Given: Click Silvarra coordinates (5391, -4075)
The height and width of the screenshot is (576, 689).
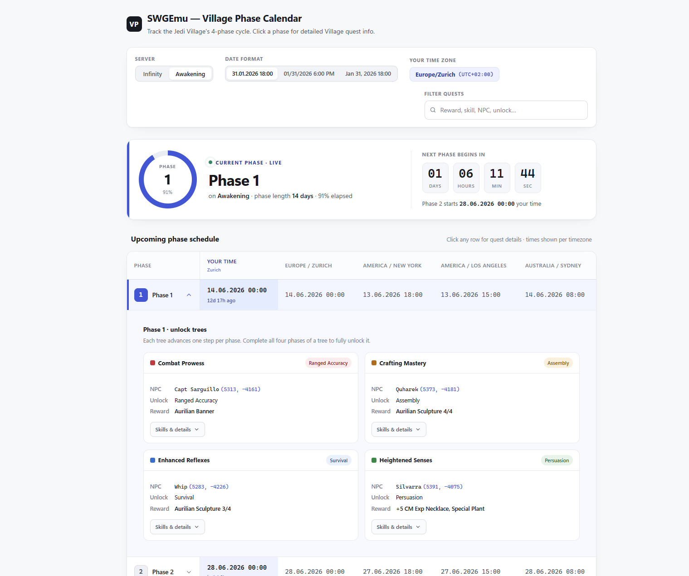Looking at the screenshot, I should (x=443, y=487).
